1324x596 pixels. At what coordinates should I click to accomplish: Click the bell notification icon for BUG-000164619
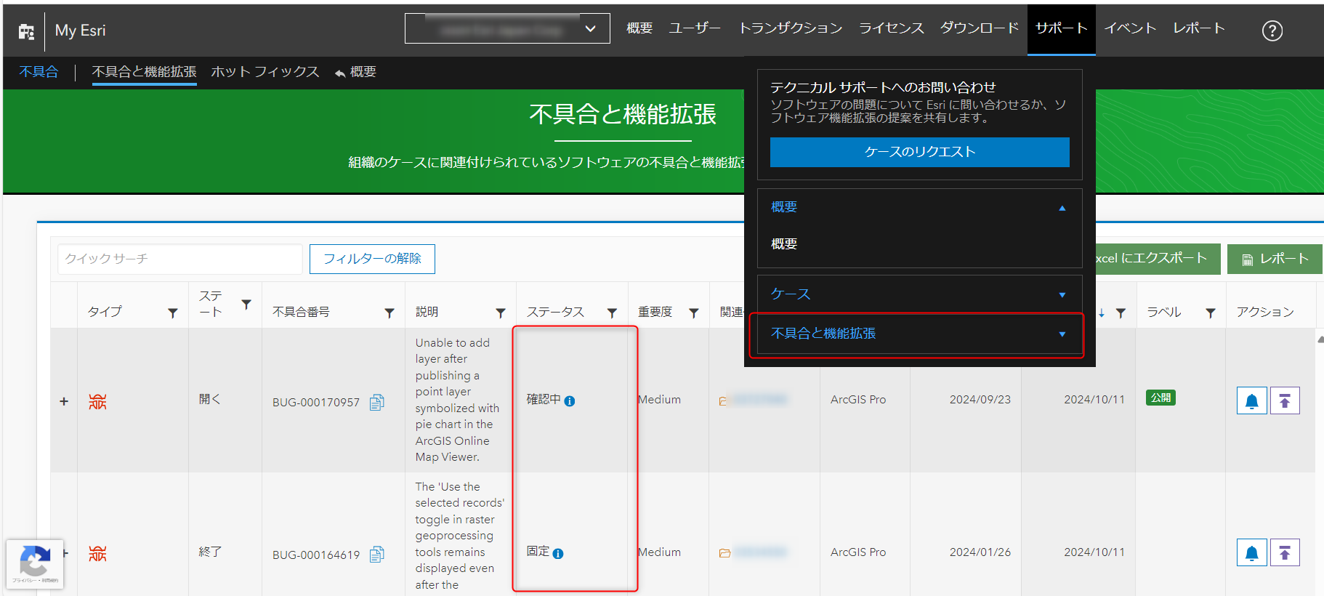1251,552
